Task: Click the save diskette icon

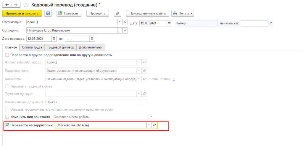Action: tap(48, 13)
